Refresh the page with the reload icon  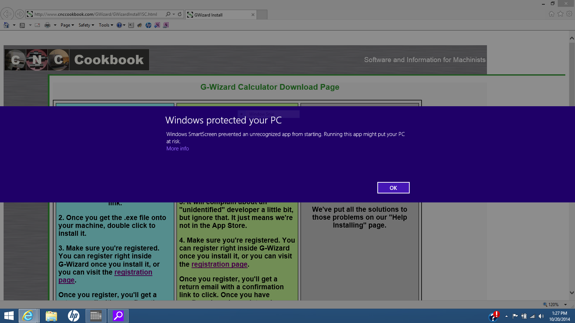(x=180, y=14)
